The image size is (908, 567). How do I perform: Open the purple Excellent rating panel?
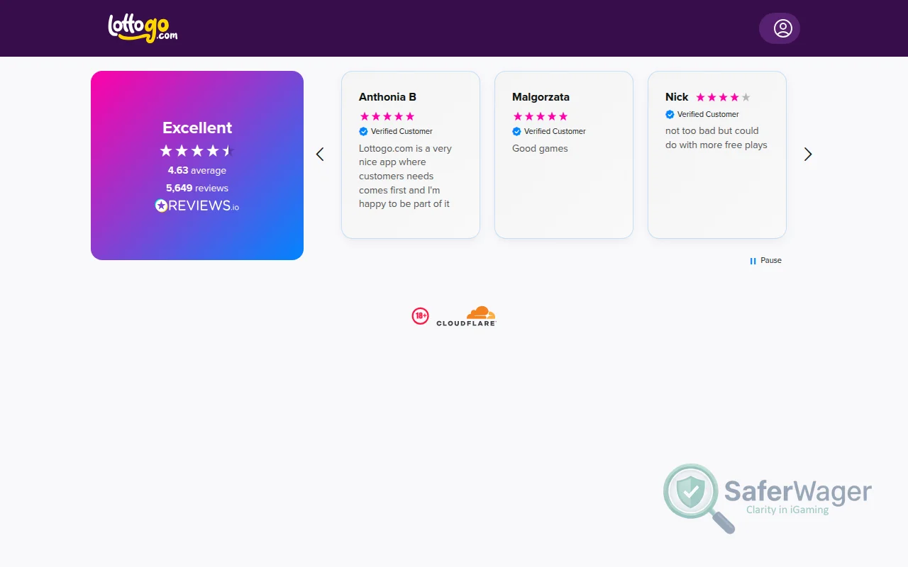(x=196, y=164)
